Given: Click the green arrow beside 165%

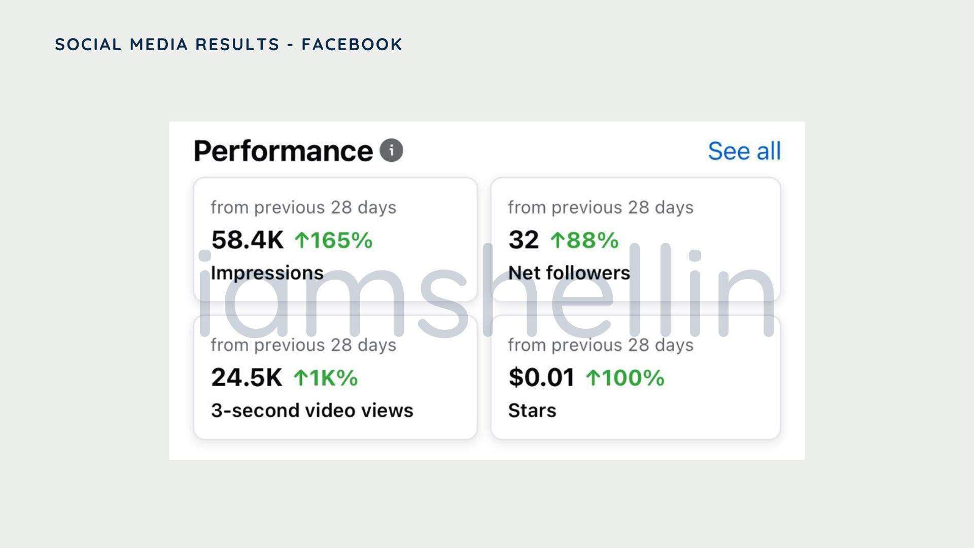Looking at the screenshot, I should [x=302, y=240].
